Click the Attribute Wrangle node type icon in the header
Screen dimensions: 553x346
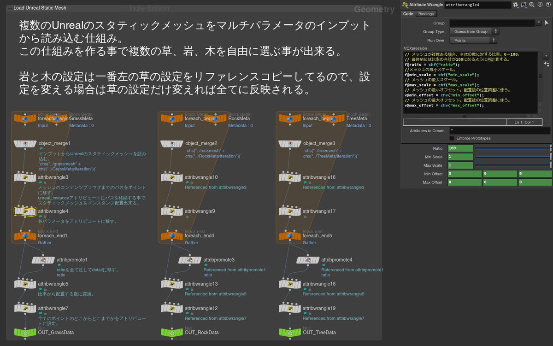tap(405, 4)
